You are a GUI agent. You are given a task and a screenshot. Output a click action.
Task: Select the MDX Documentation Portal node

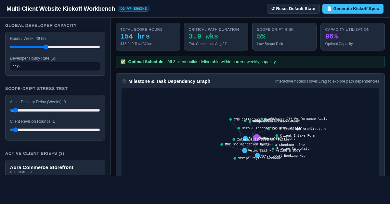pos(222,144)
